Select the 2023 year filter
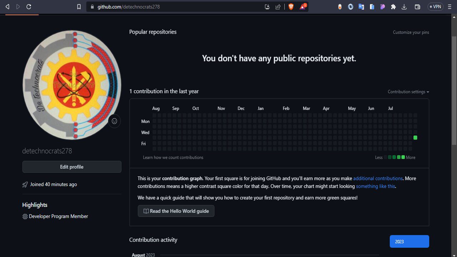 pyautogui.click(x=409, y=241)
